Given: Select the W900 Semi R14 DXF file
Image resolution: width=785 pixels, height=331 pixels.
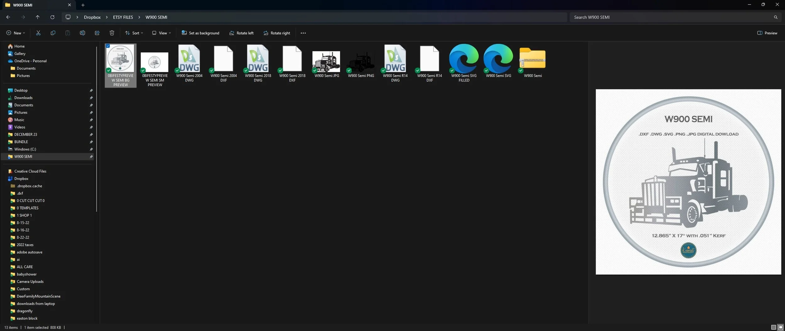Looking at the screenshot, I should click(430, 63).
